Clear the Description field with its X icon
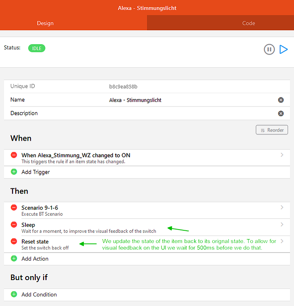The image size is (294, 306). click(x=281, y=114)
